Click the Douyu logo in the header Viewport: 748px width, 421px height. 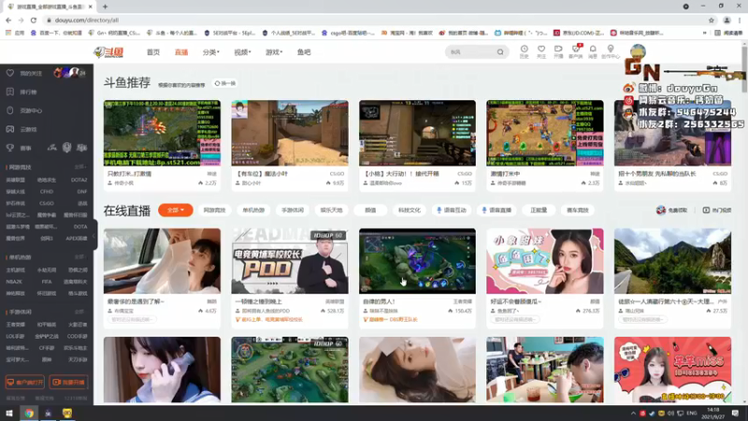click(108, 52)
